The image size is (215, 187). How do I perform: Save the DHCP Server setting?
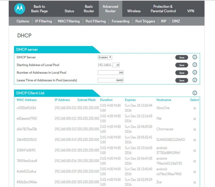(182, 57)
